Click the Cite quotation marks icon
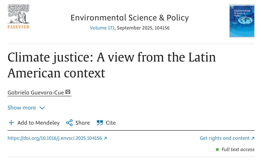Image resolution: width=261 pixels, height=165 pixels. pyautogui.click(x=99, y=123)
